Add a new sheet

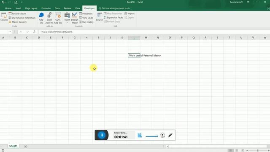[26, 147]
